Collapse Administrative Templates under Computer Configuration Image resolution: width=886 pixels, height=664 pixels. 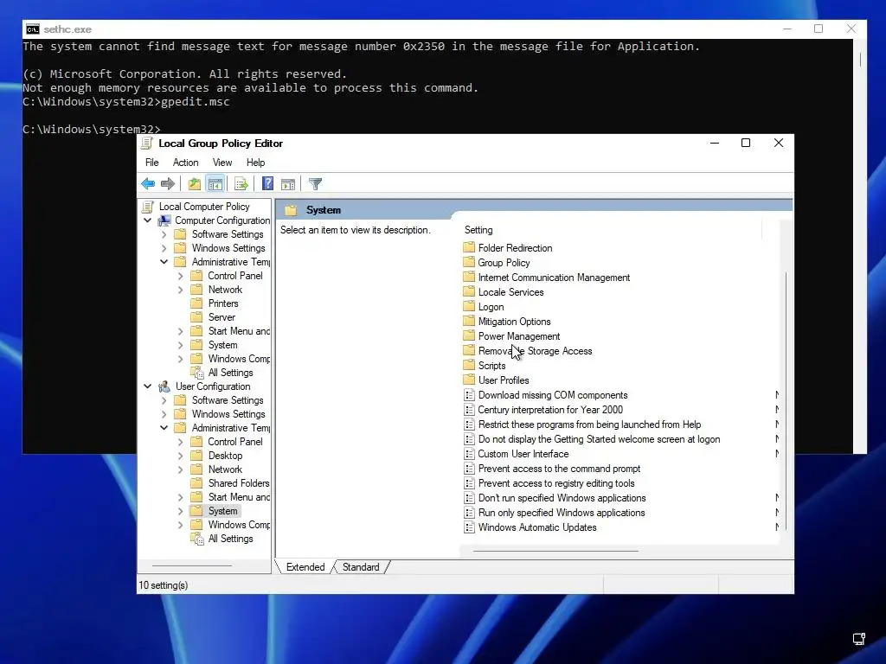click(x=164, y=262)
